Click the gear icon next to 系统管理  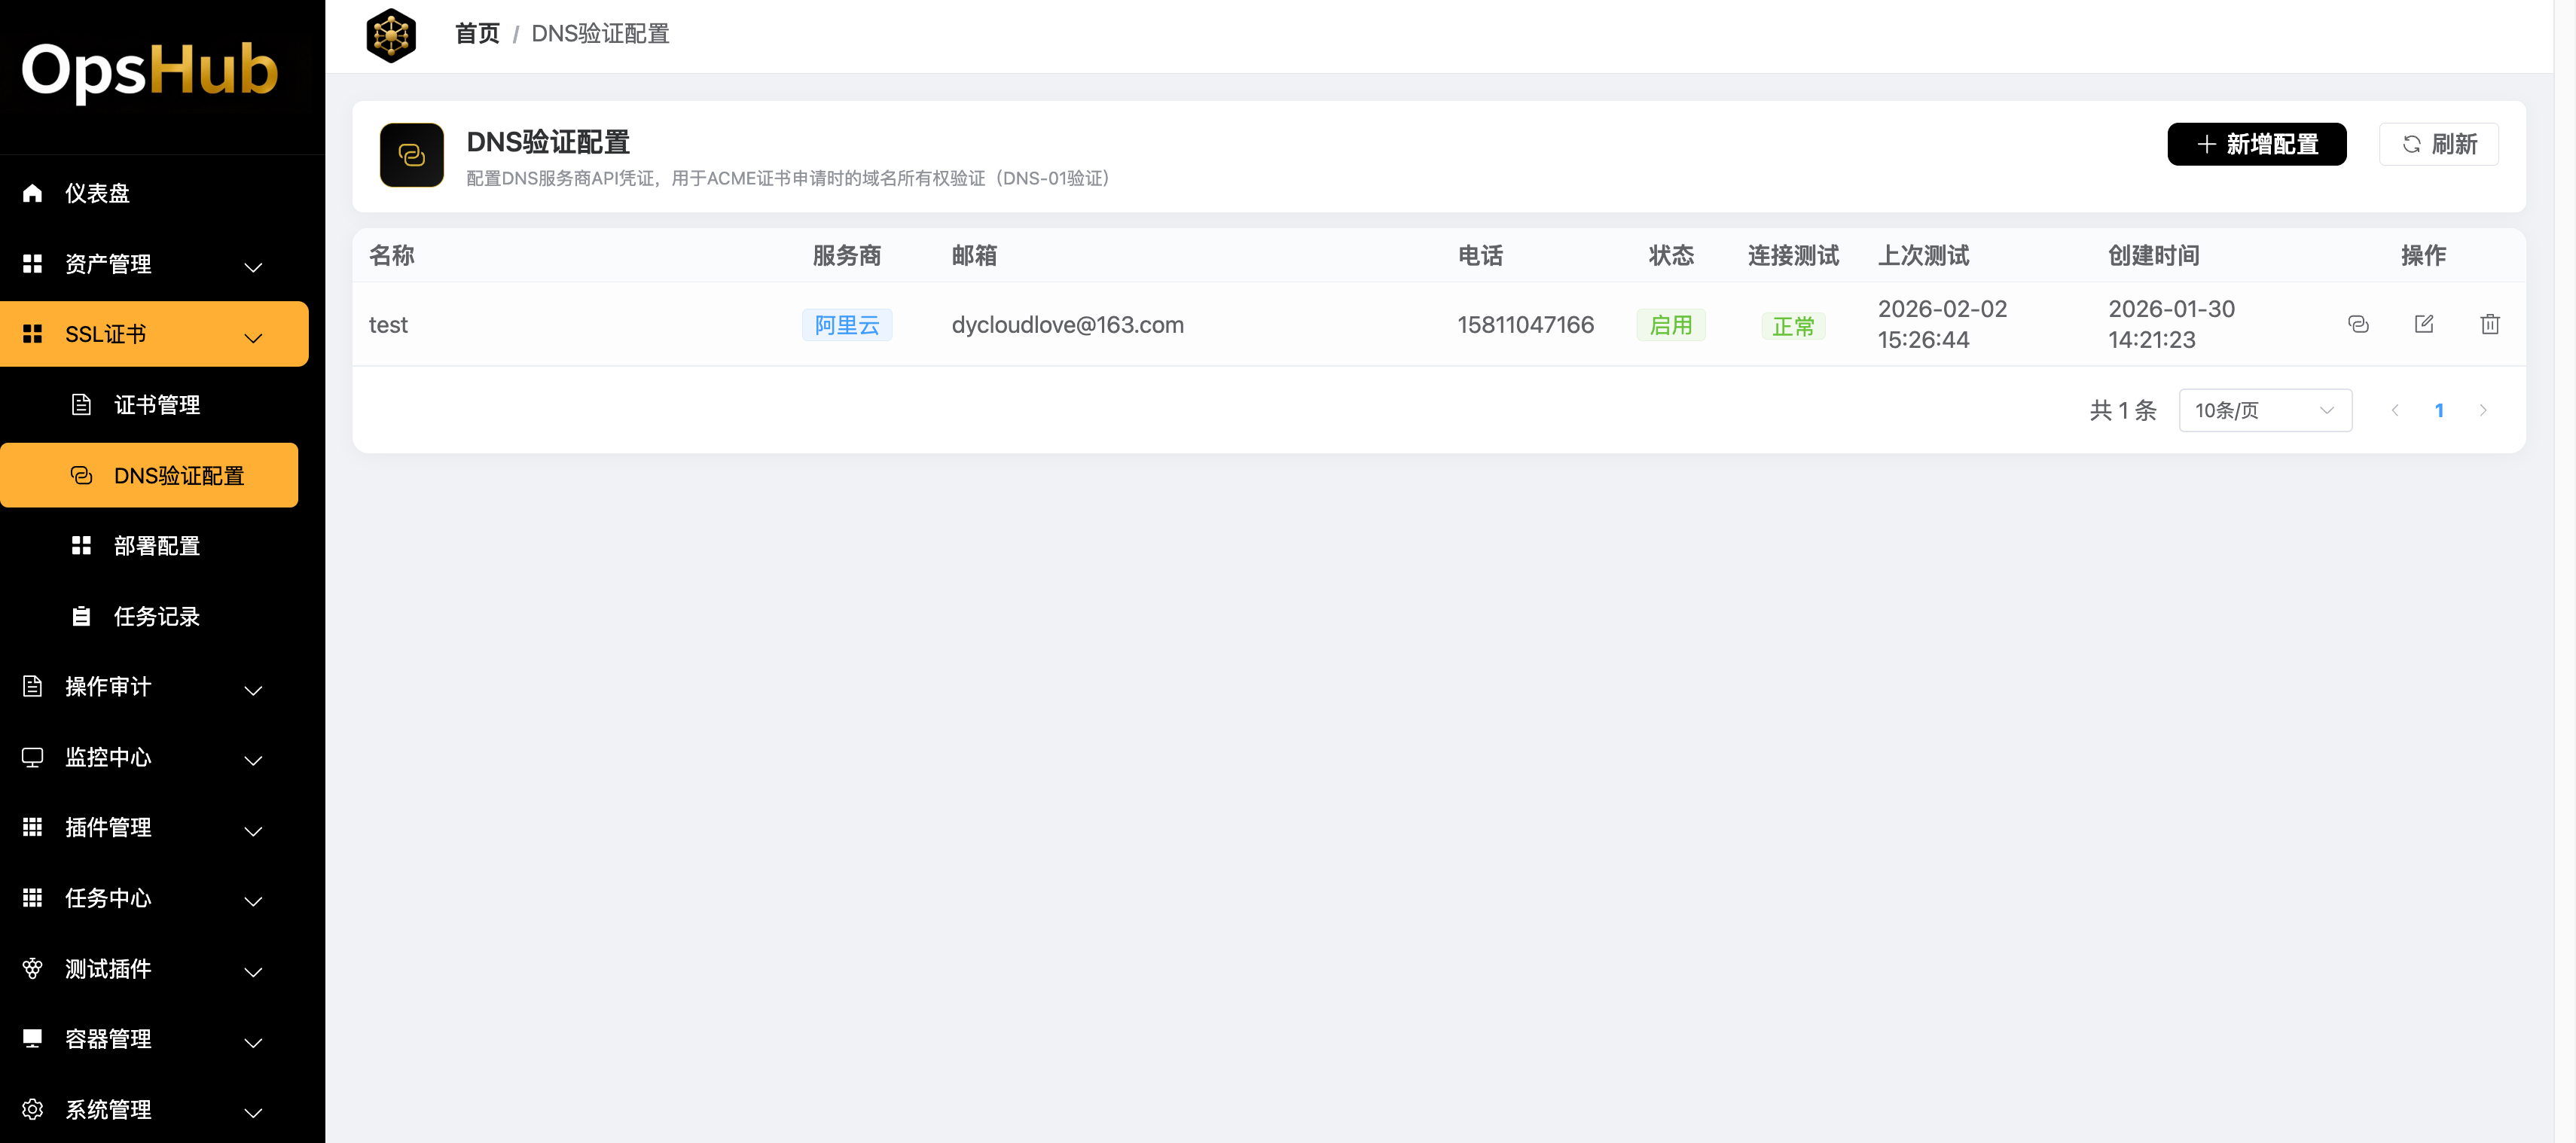point(31,1109)
